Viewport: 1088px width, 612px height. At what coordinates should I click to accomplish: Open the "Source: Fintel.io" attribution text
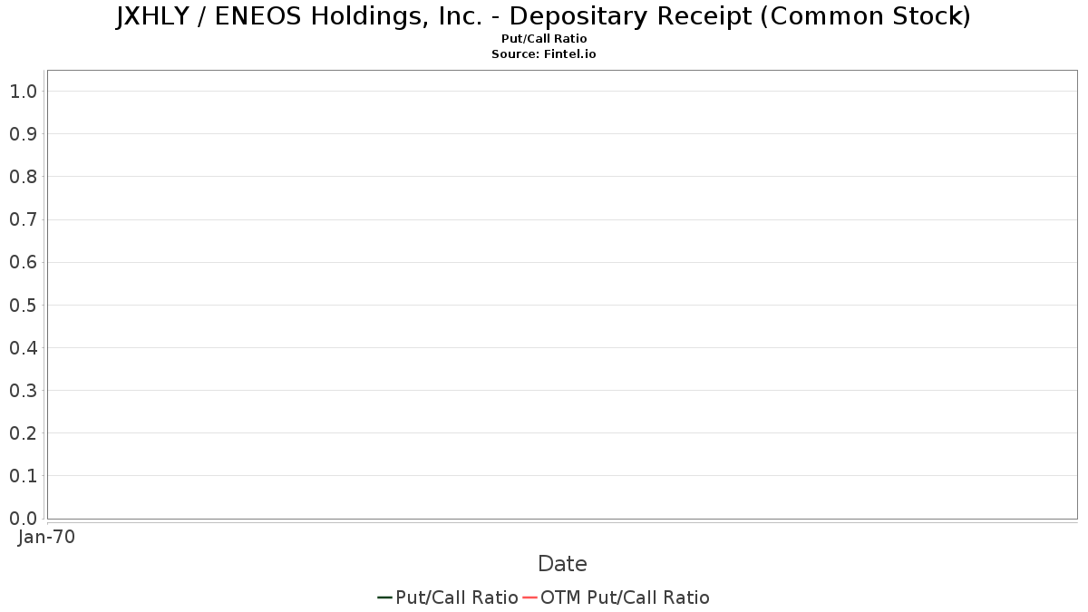(x=544, y=54)
